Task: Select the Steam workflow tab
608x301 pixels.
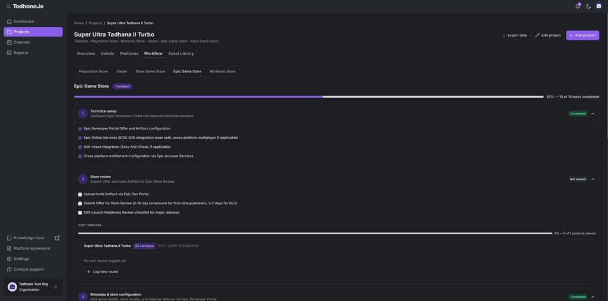Action: coord(122,71)
